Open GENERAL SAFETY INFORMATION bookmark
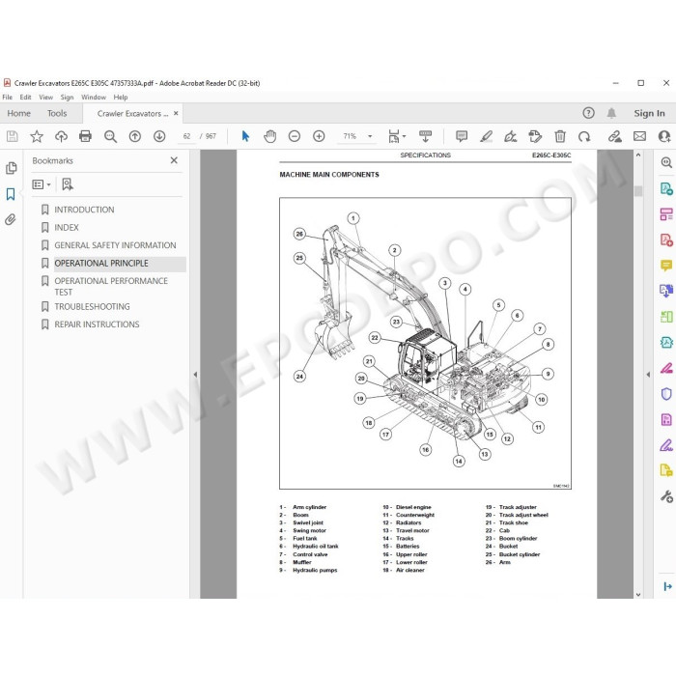 coord(115,245)
